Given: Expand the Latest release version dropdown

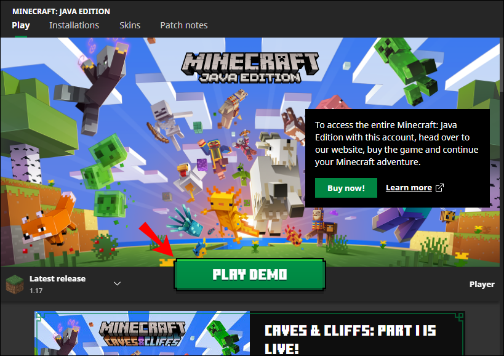Looking at the screenshot, I should [x=117, y=283].
